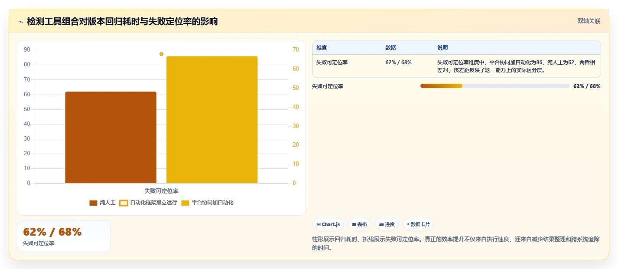
Task: Click the 维度 column header
Action: (x=322, y=48)
